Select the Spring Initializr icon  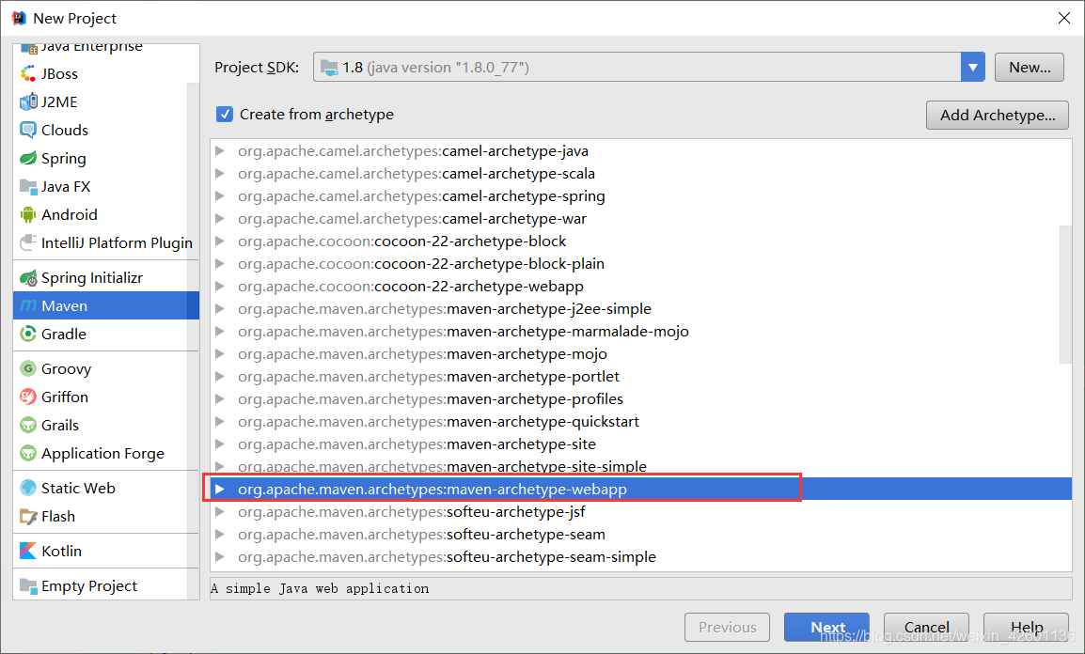click(x=28, y=278)
